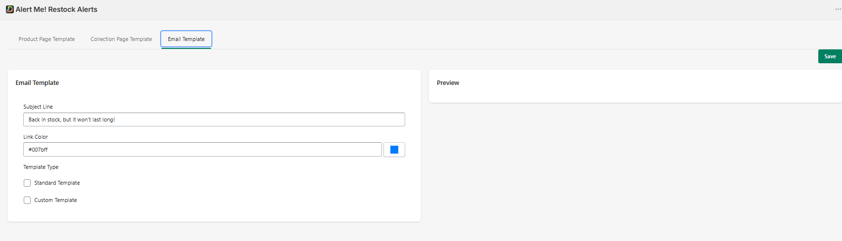Click the Email Template card heading
842x241 pixels.
pos(37,83)
